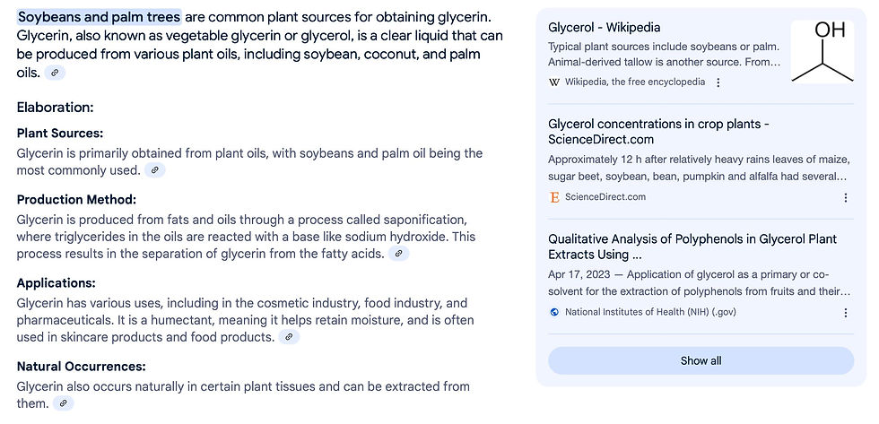Image resolution: width=879 pixels, height=424 pixels.
Task: Click link icon after Natural Occurrences paragraph
Action: coord(62,404)
